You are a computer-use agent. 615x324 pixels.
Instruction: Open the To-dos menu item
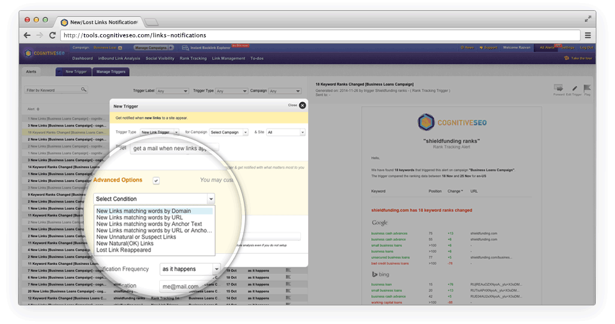pos(257,58)
